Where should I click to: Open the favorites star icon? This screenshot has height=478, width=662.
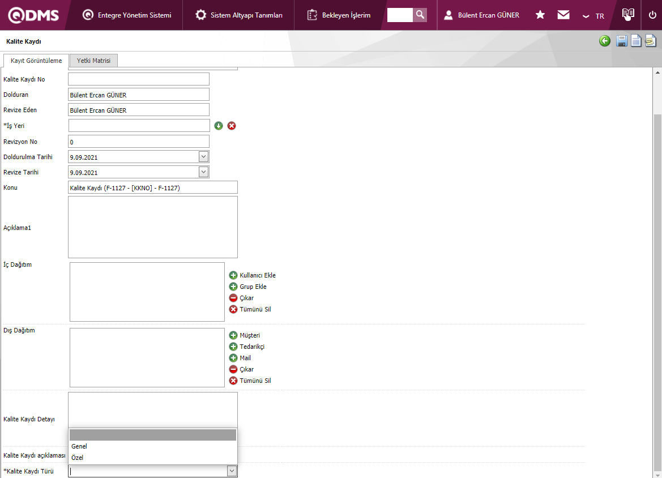(540, 15)
